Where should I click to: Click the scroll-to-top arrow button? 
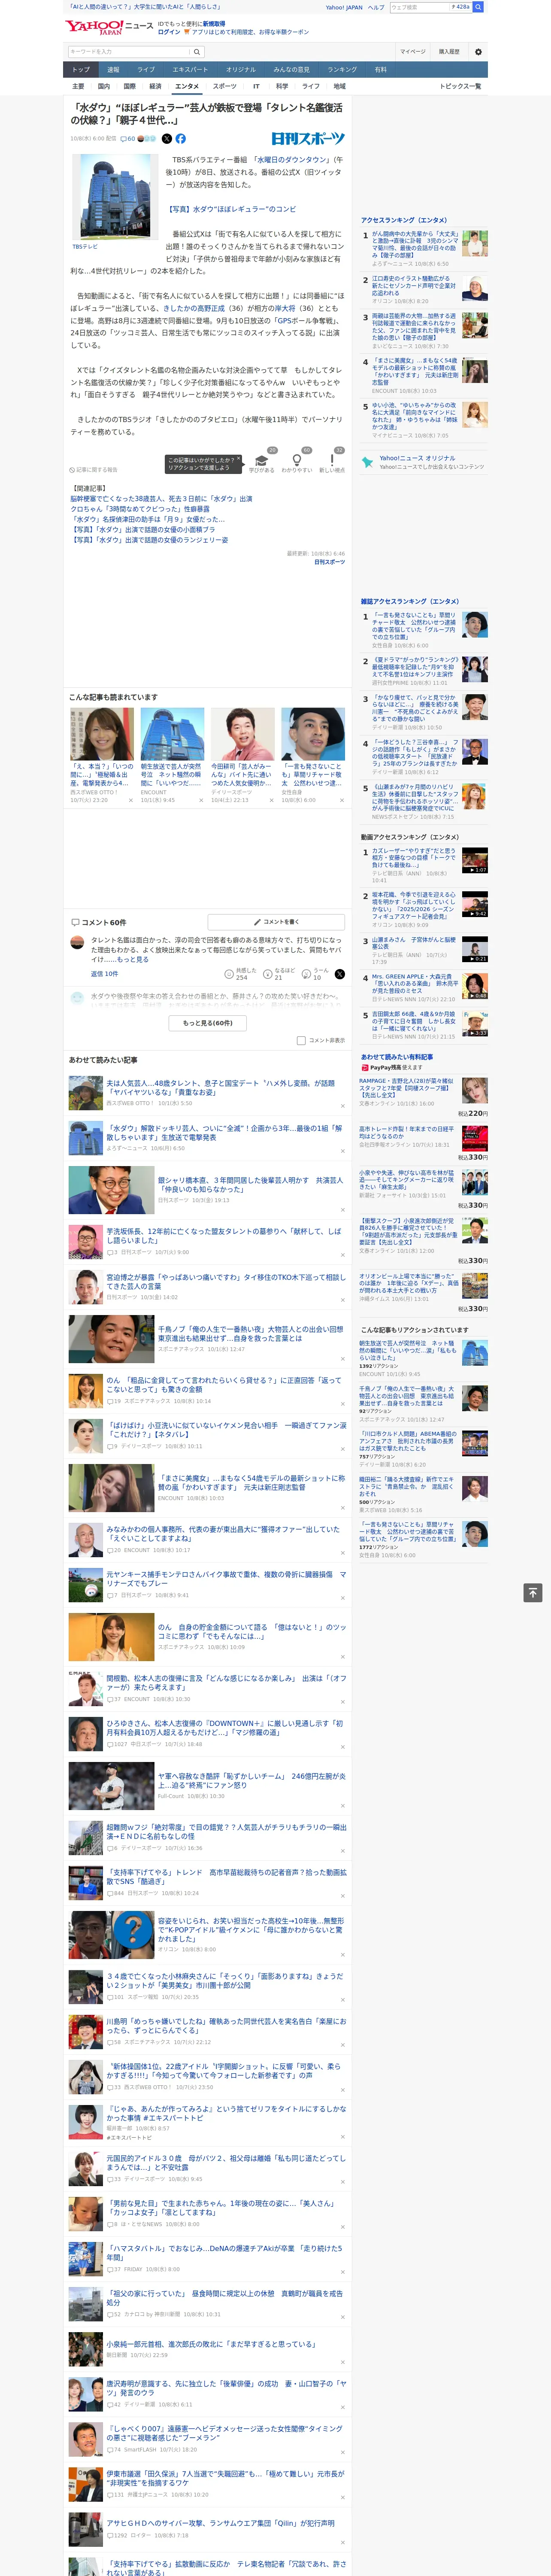[x=533, y=1592]
